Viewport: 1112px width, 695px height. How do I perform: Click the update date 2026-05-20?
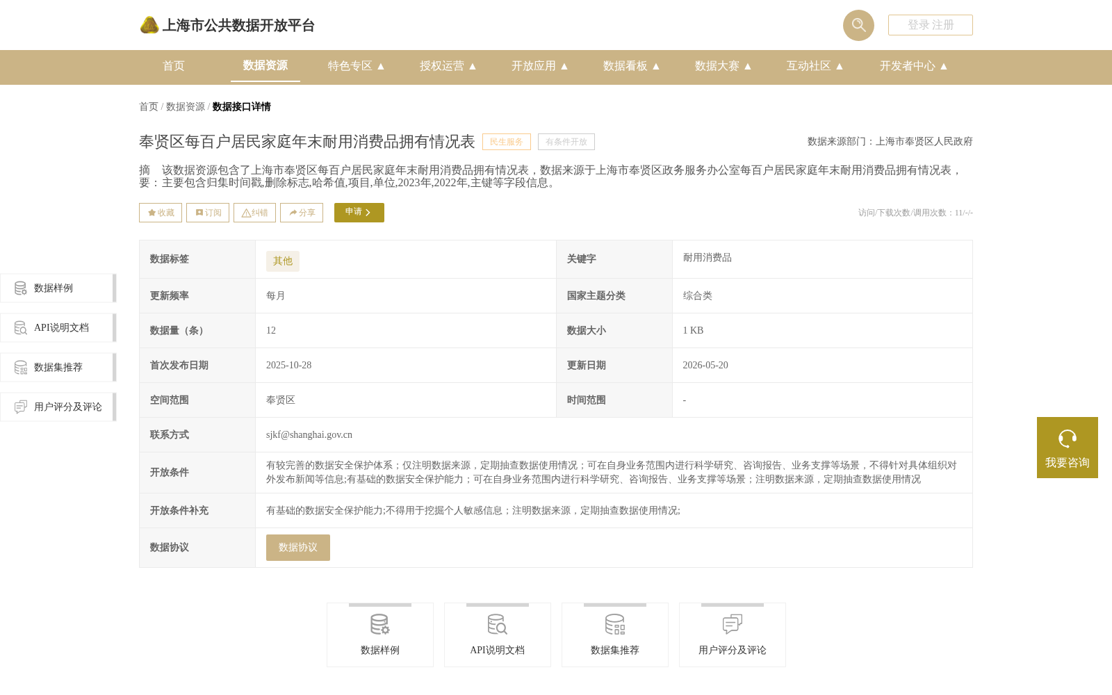(705, 366)
